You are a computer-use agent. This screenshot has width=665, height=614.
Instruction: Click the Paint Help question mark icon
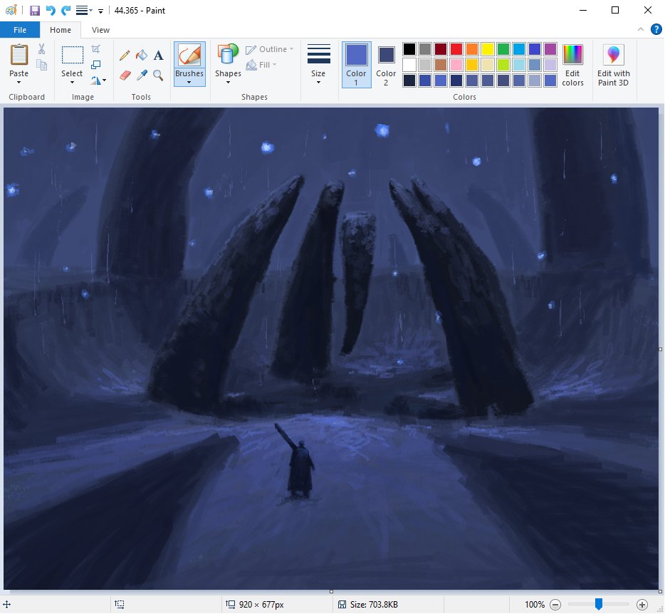656,29
